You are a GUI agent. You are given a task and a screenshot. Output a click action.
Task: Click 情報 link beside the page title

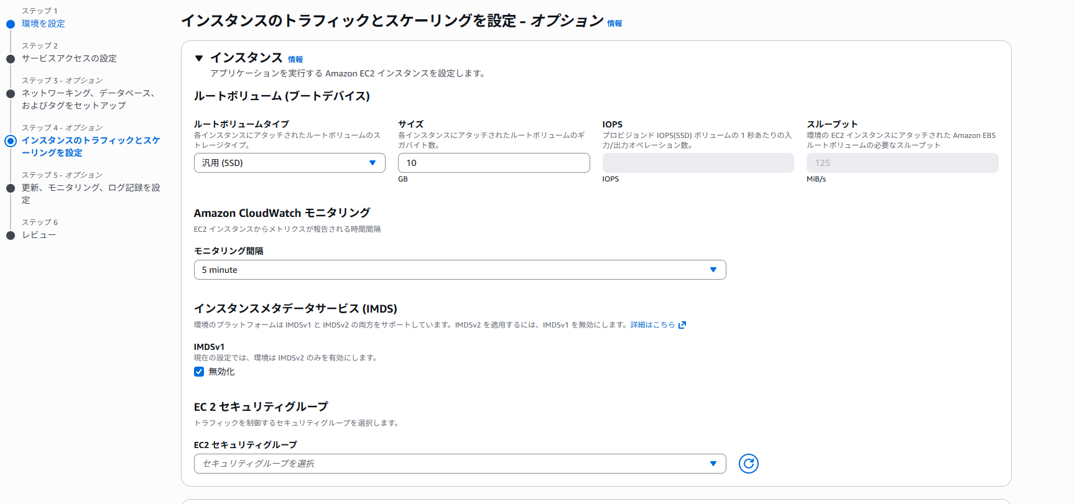tap(614, 24)
